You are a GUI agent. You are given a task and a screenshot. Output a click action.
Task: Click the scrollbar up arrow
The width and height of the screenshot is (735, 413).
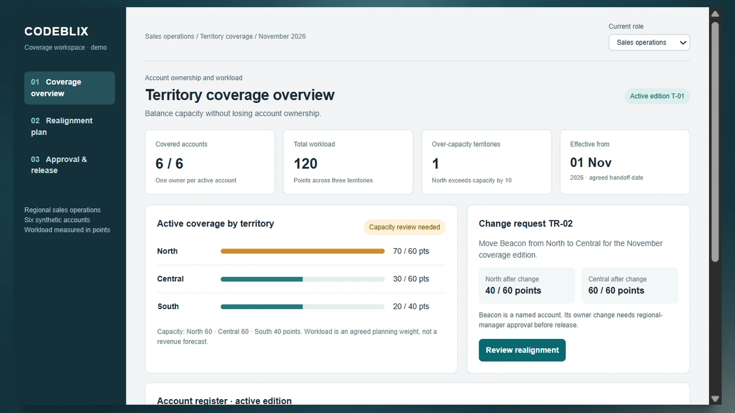tap(715, 14)
